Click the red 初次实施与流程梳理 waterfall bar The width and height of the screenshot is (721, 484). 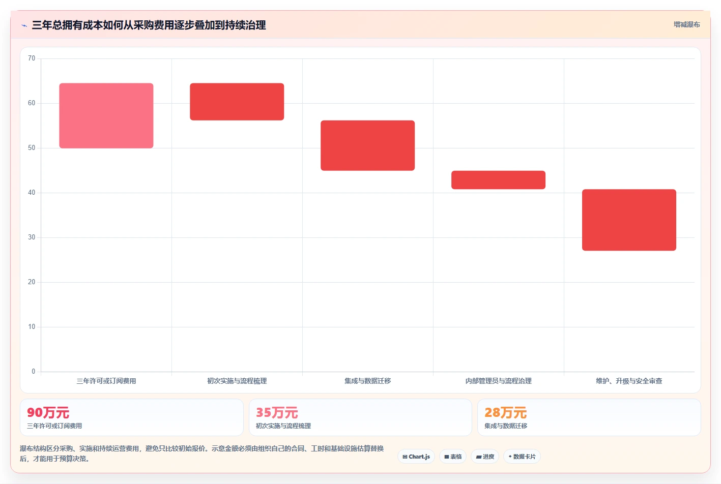coord(237,102)
